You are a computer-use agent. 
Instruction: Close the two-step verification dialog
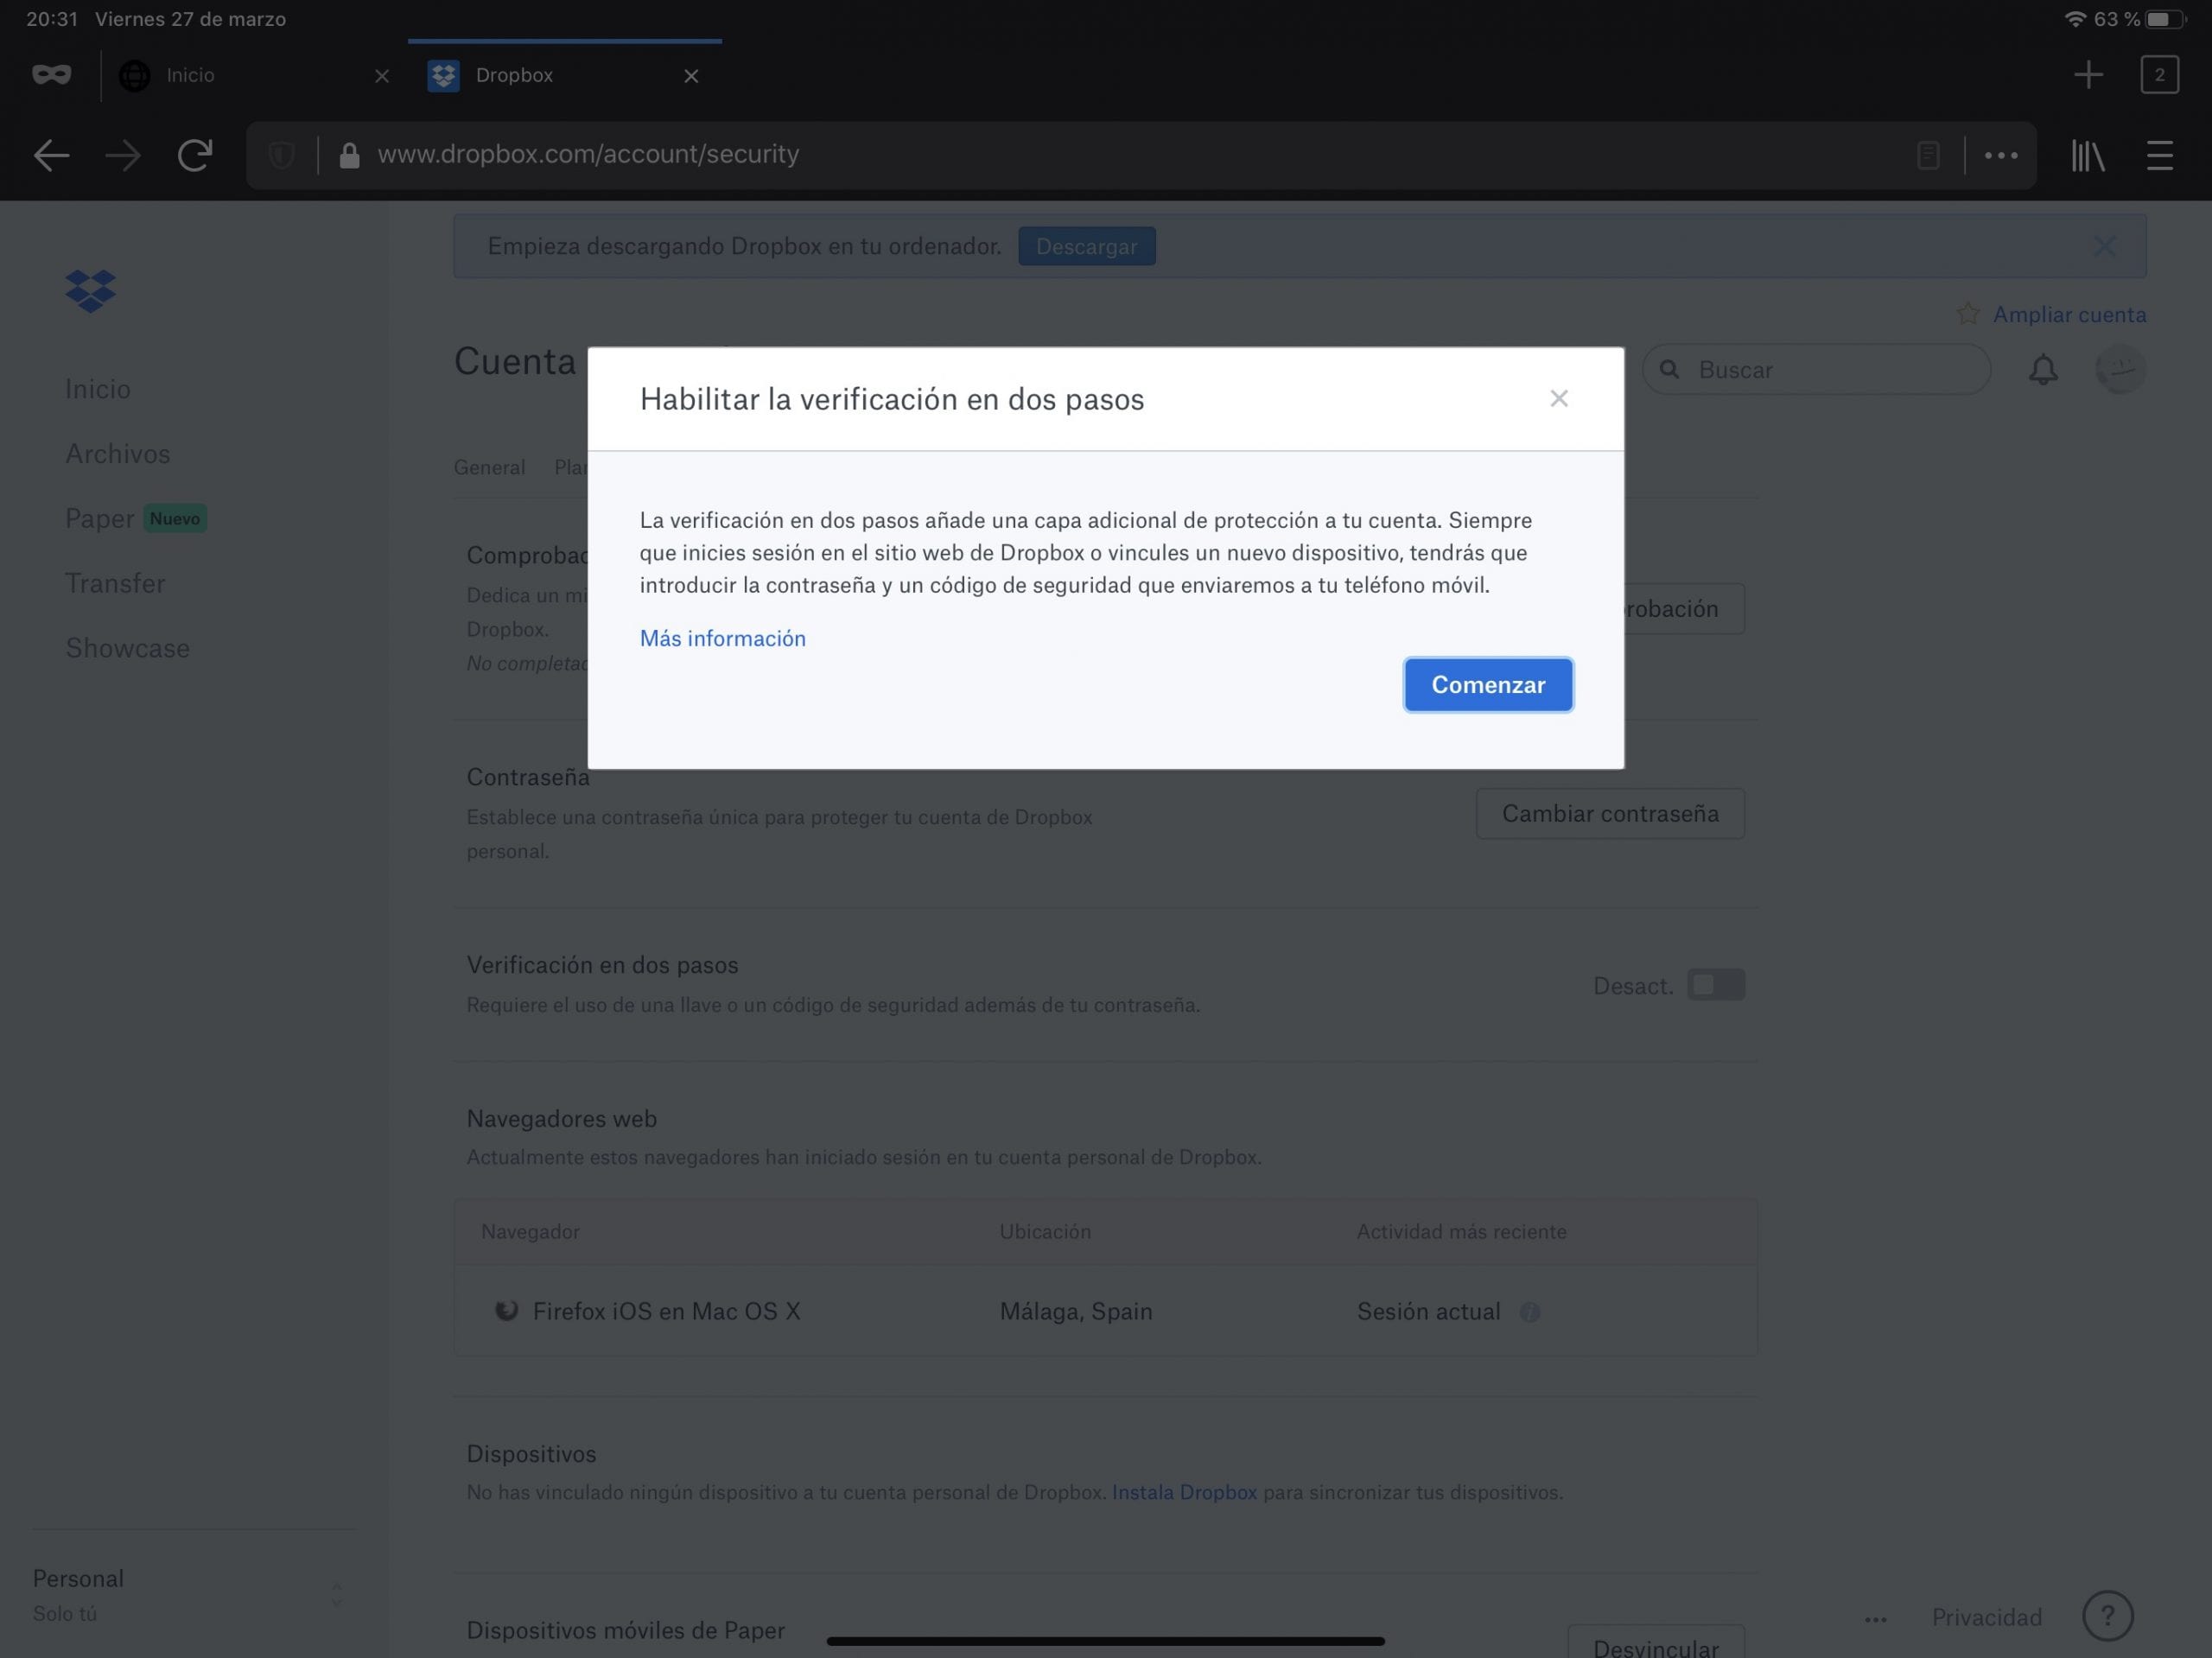(x=1558, y=399)
